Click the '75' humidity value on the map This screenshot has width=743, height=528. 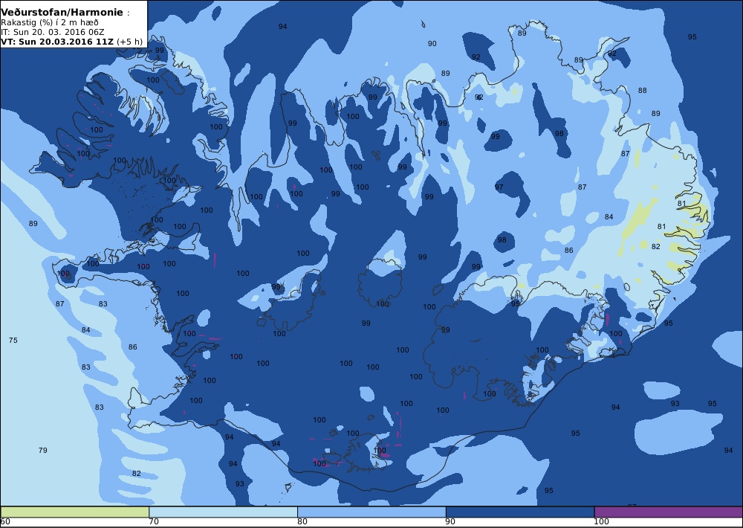13,340
